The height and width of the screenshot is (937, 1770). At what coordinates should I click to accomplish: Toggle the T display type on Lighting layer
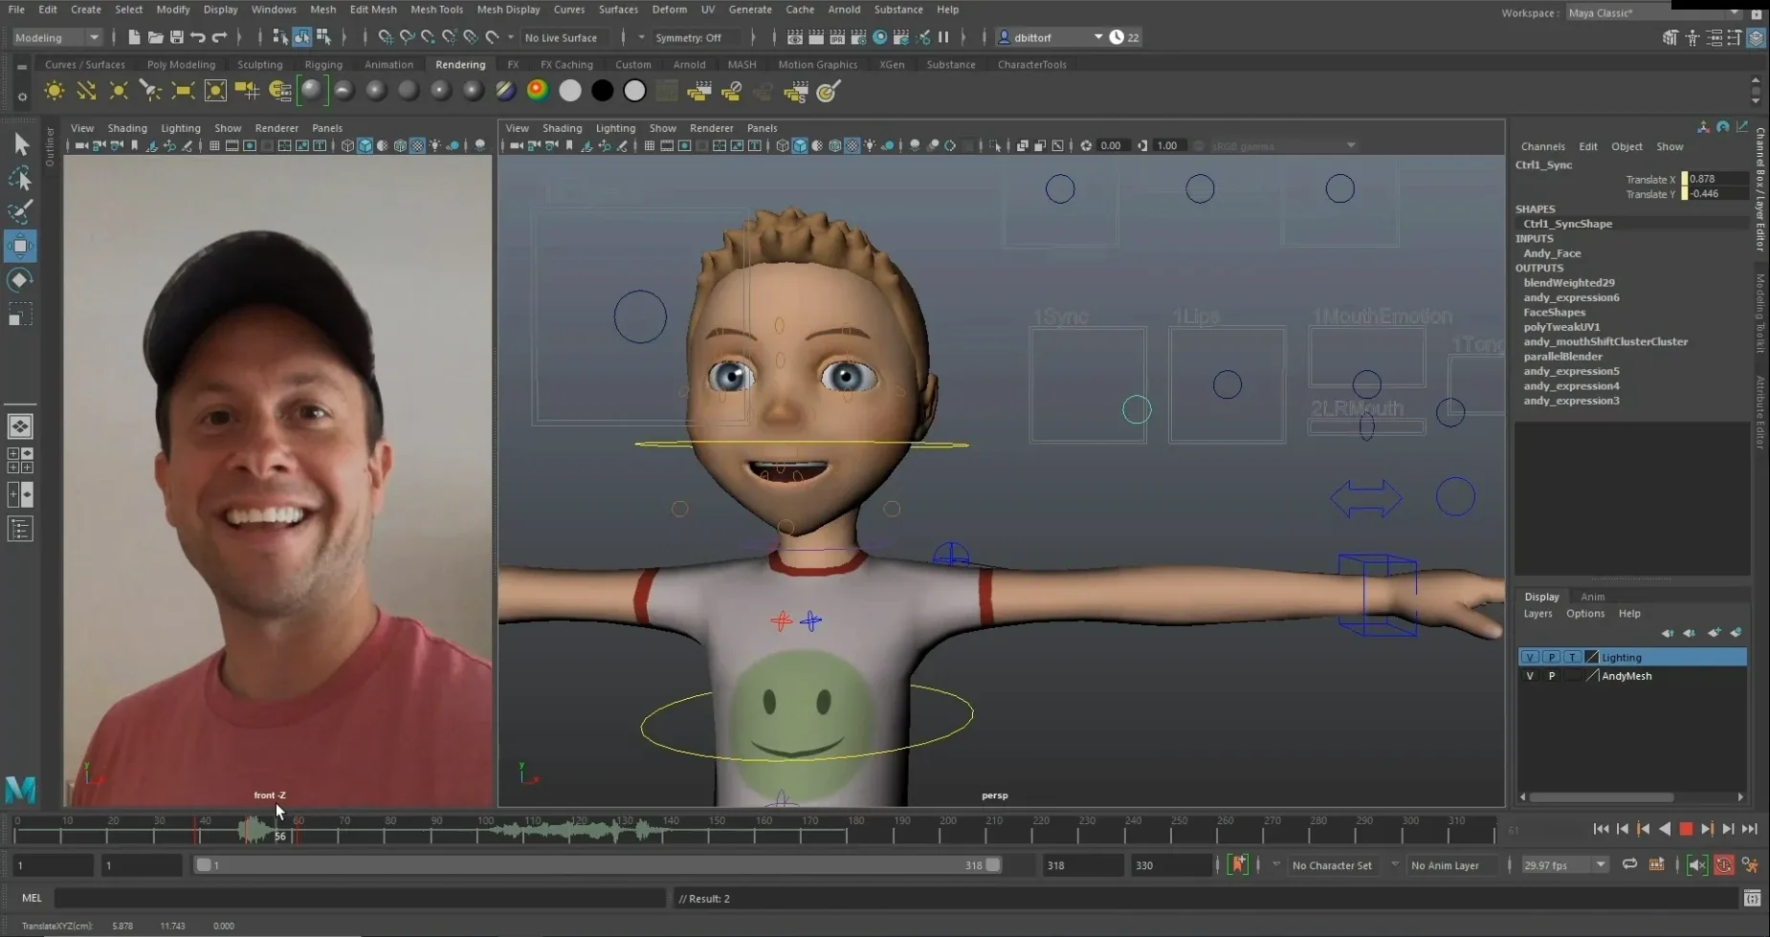(x=1572, y=658)
